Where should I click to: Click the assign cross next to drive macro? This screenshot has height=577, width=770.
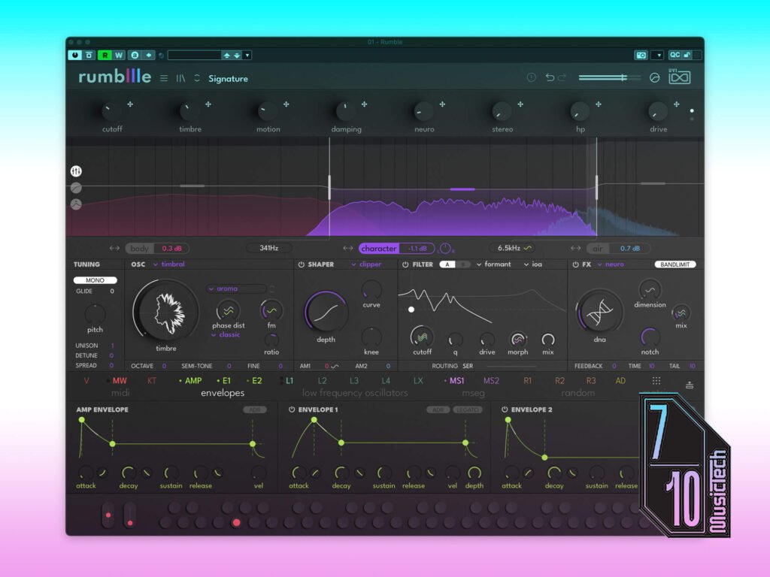tap(677, 104)
